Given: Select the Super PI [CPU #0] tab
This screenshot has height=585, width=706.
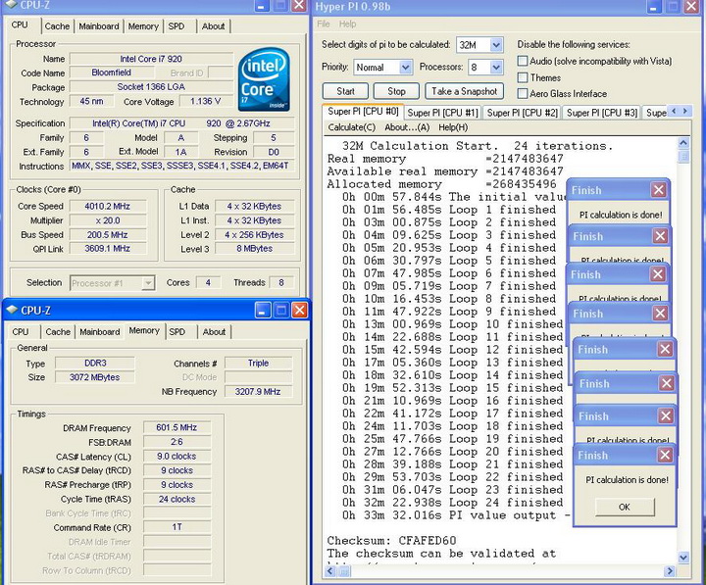Looking at the screenshot, I should click(363, 111).
